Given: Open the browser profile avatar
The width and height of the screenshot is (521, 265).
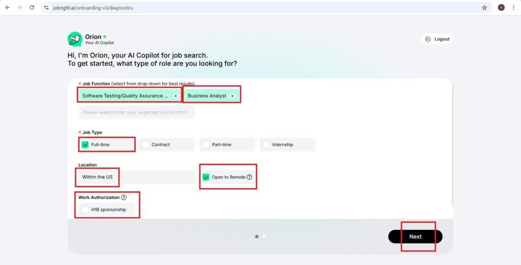Looking at the screenshot, I should (x=501, y=8).
